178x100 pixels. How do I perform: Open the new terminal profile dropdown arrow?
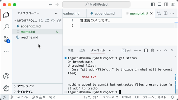tap(140, 51)
